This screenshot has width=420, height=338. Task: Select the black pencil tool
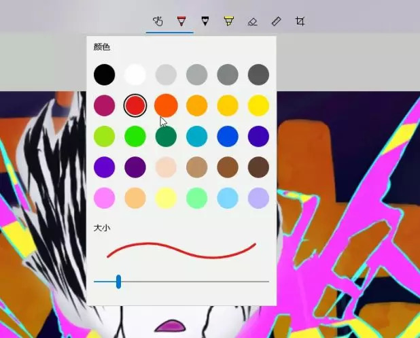pos(205,21)
